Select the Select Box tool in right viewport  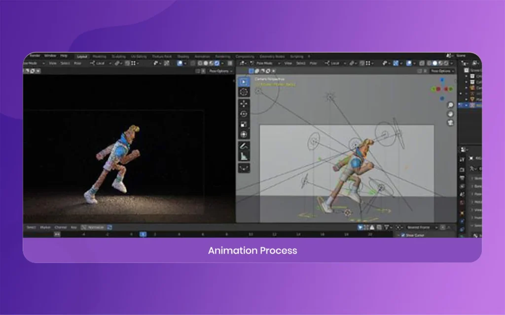point(244,82)
